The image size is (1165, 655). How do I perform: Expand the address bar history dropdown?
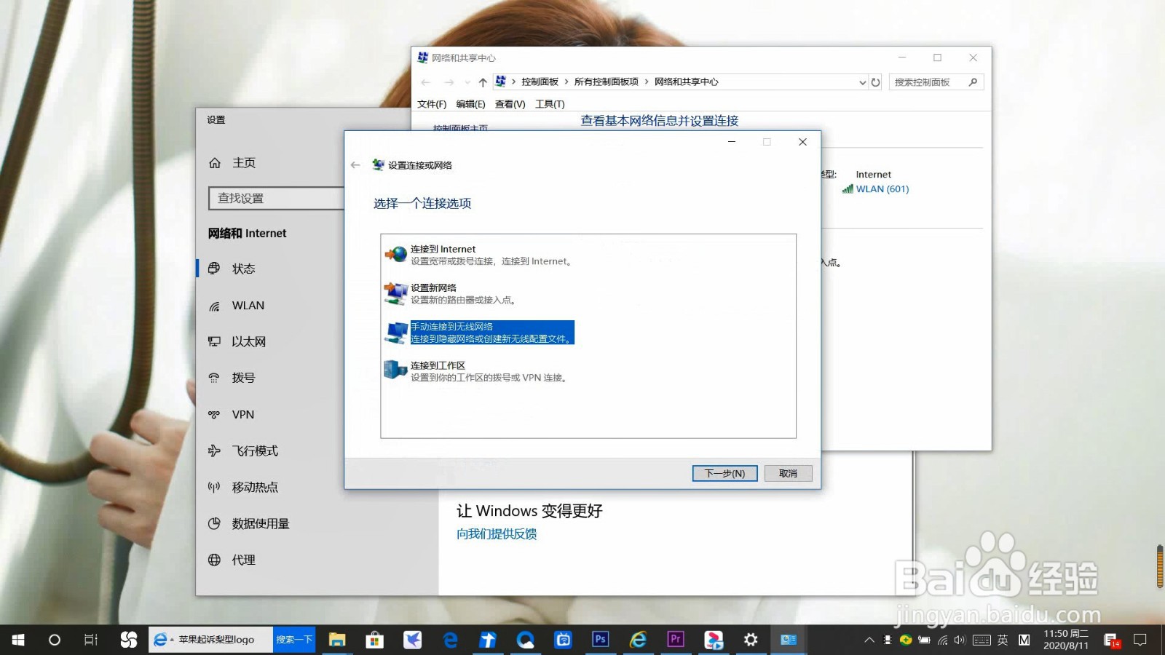click(862, 82)
